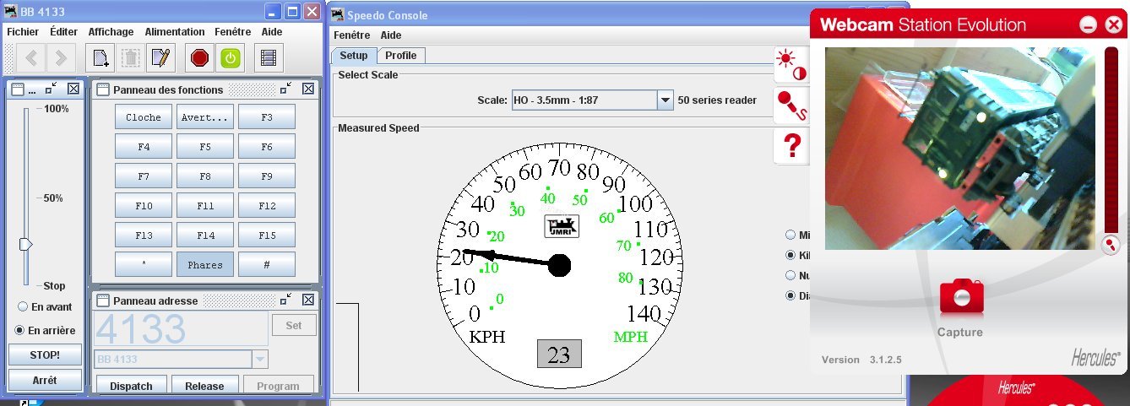Click the STOP! button
Image resolution: width=1130 pixels, height=406 pixels.
(x=45, y=355)
